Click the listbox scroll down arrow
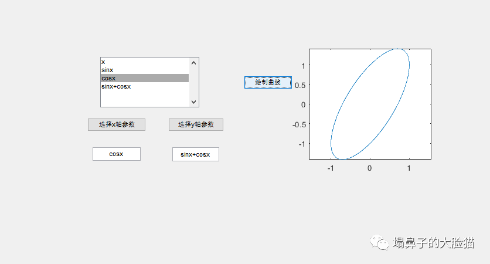Image resolution: width=490 pixels, height=264 pixels. click(194, 102)
